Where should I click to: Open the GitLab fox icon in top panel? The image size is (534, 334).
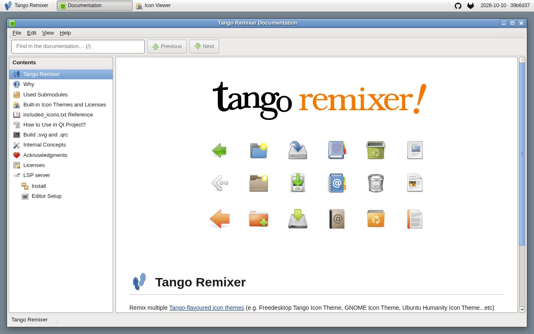471,6
